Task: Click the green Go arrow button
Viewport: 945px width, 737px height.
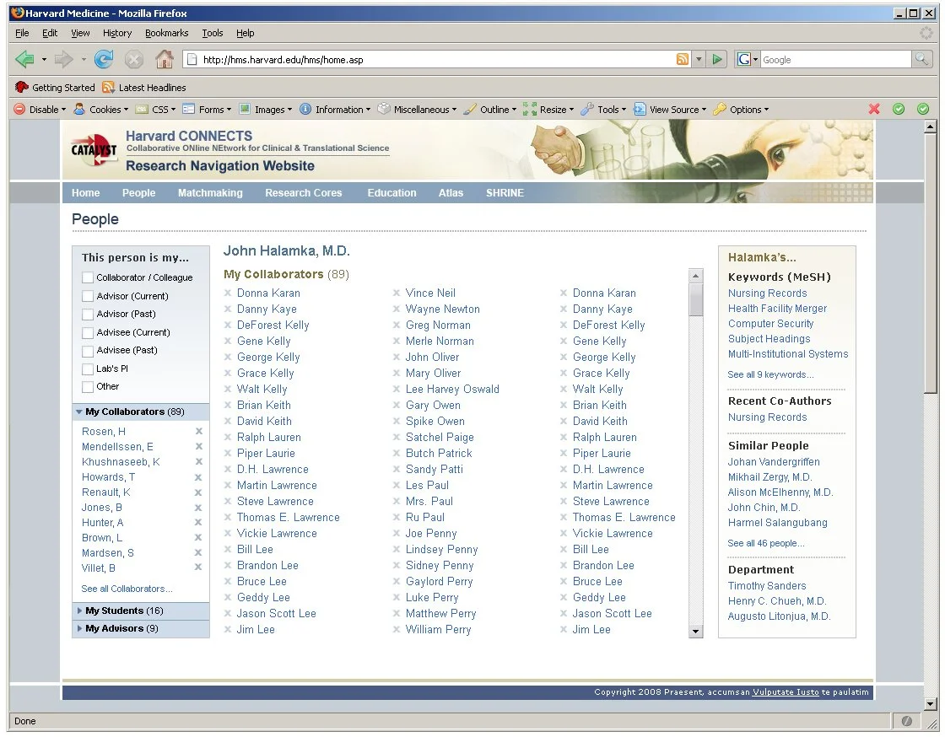Action: tap(717, 59)
